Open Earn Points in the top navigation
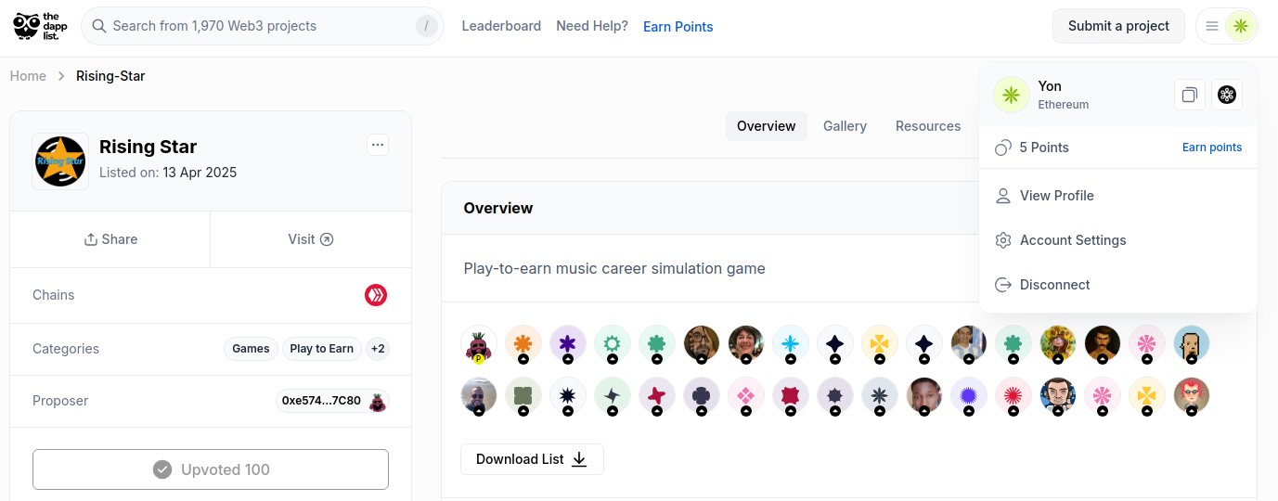The height and width of the screenshot is (501, 1278). (678, 27)
